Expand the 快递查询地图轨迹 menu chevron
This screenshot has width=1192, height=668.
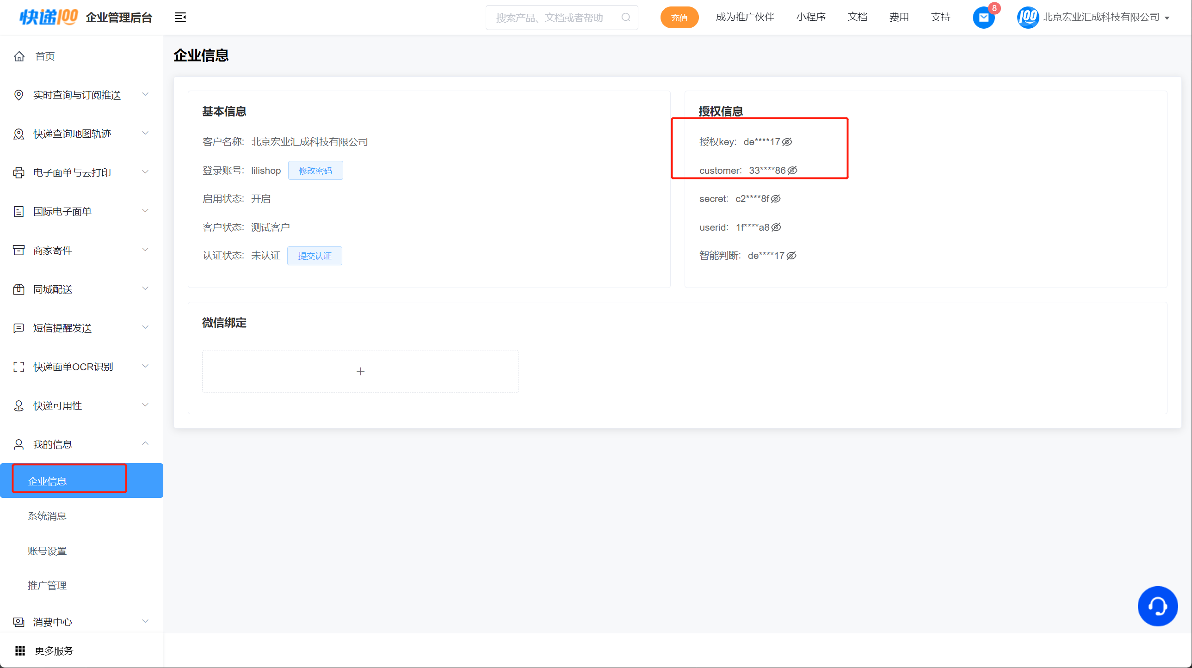pyautogui.click(x=145, y=133)
